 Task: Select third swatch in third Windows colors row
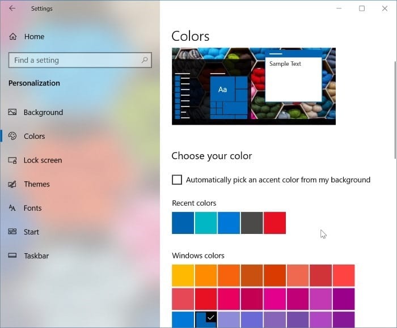[x=229, y=320]
